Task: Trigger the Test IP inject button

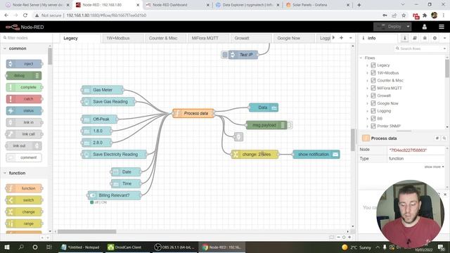Action: [225, 55]
